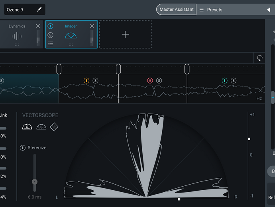The height and width of the screenshot is (207, 275).
Task: Click the 6.0 ms delay value
Action: point(35,197)
